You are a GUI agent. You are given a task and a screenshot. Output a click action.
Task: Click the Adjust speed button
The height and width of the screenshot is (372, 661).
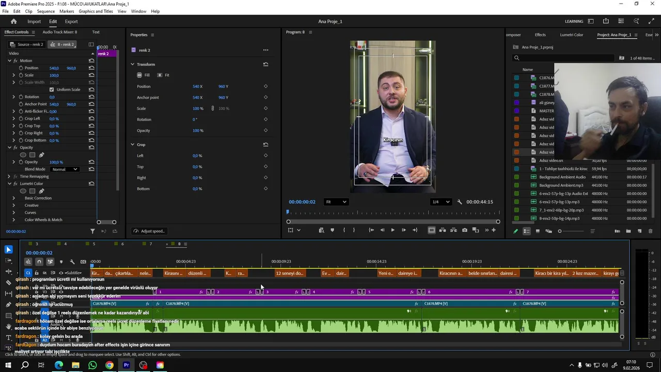point(149,231)
